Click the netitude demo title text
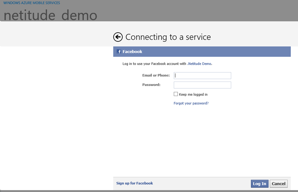Viewport: 298px width, 192px height. click(51, 15)
